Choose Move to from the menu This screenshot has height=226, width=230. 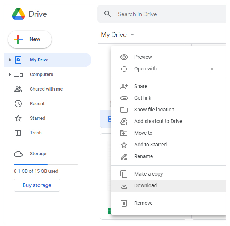click(x=168, y=133)
